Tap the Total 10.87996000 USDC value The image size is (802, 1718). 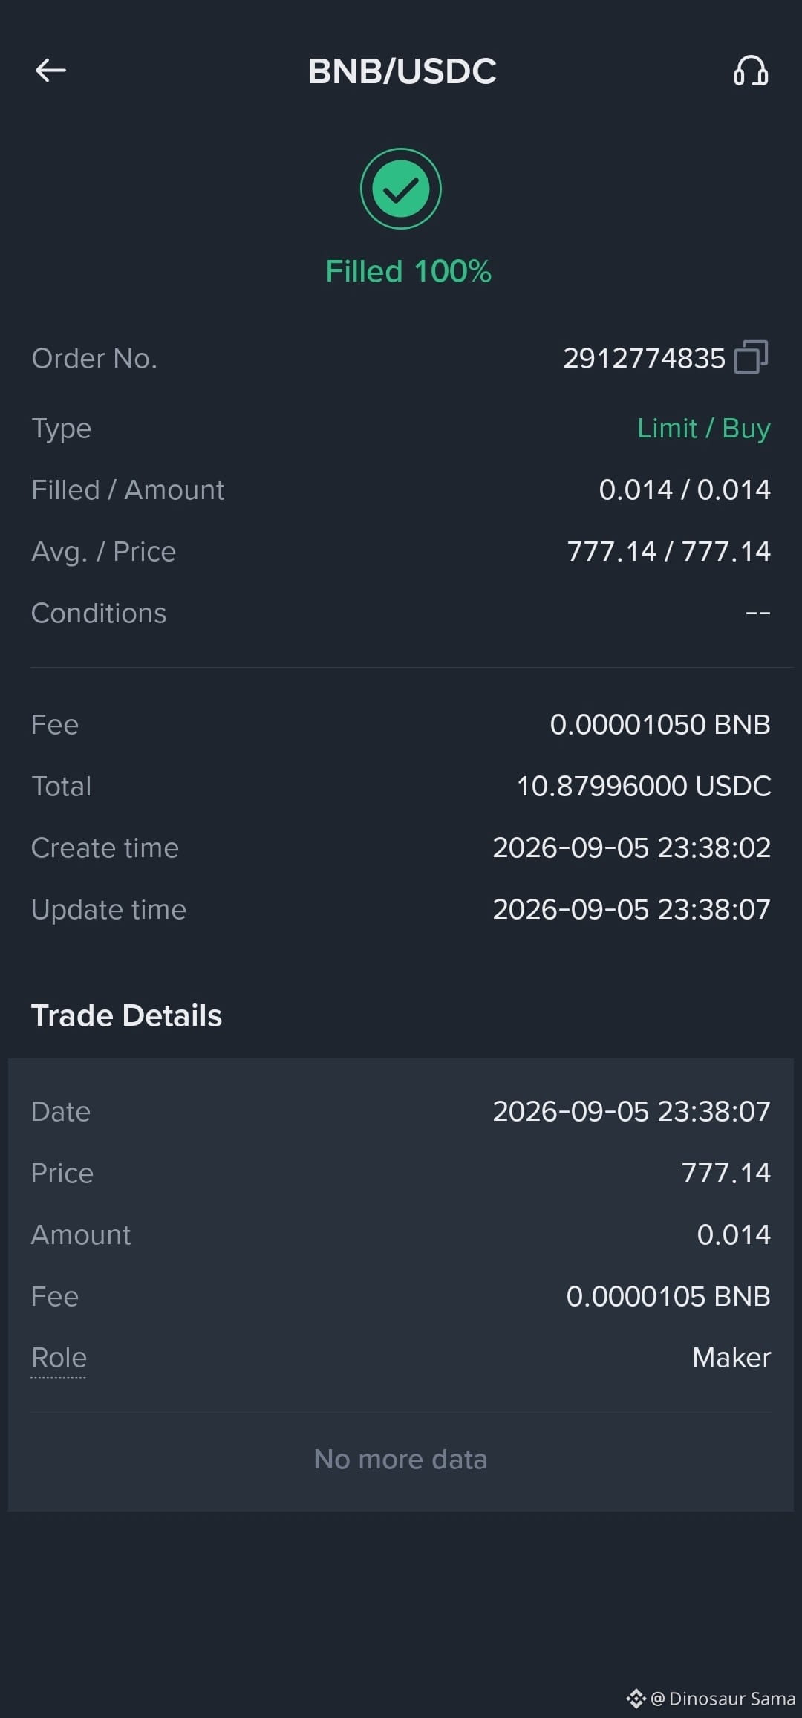tap(644, 786)
